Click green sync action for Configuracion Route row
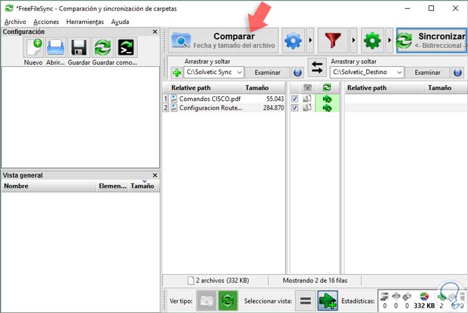 [327, 107]
